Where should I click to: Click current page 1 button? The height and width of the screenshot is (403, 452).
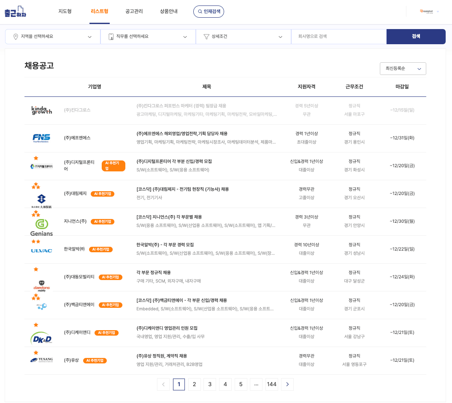[179, 384]
